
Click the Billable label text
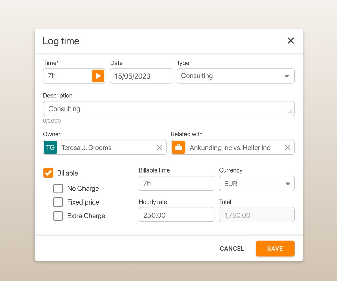(x=67, y=173)
